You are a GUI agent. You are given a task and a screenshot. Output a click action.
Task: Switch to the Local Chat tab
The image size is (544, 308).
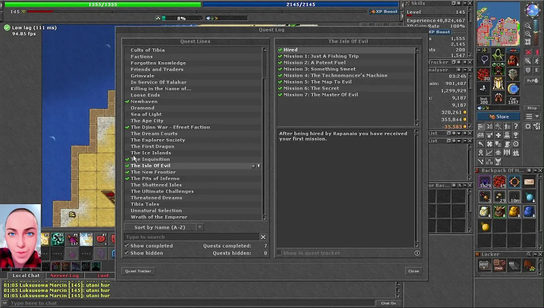[26, 276]
